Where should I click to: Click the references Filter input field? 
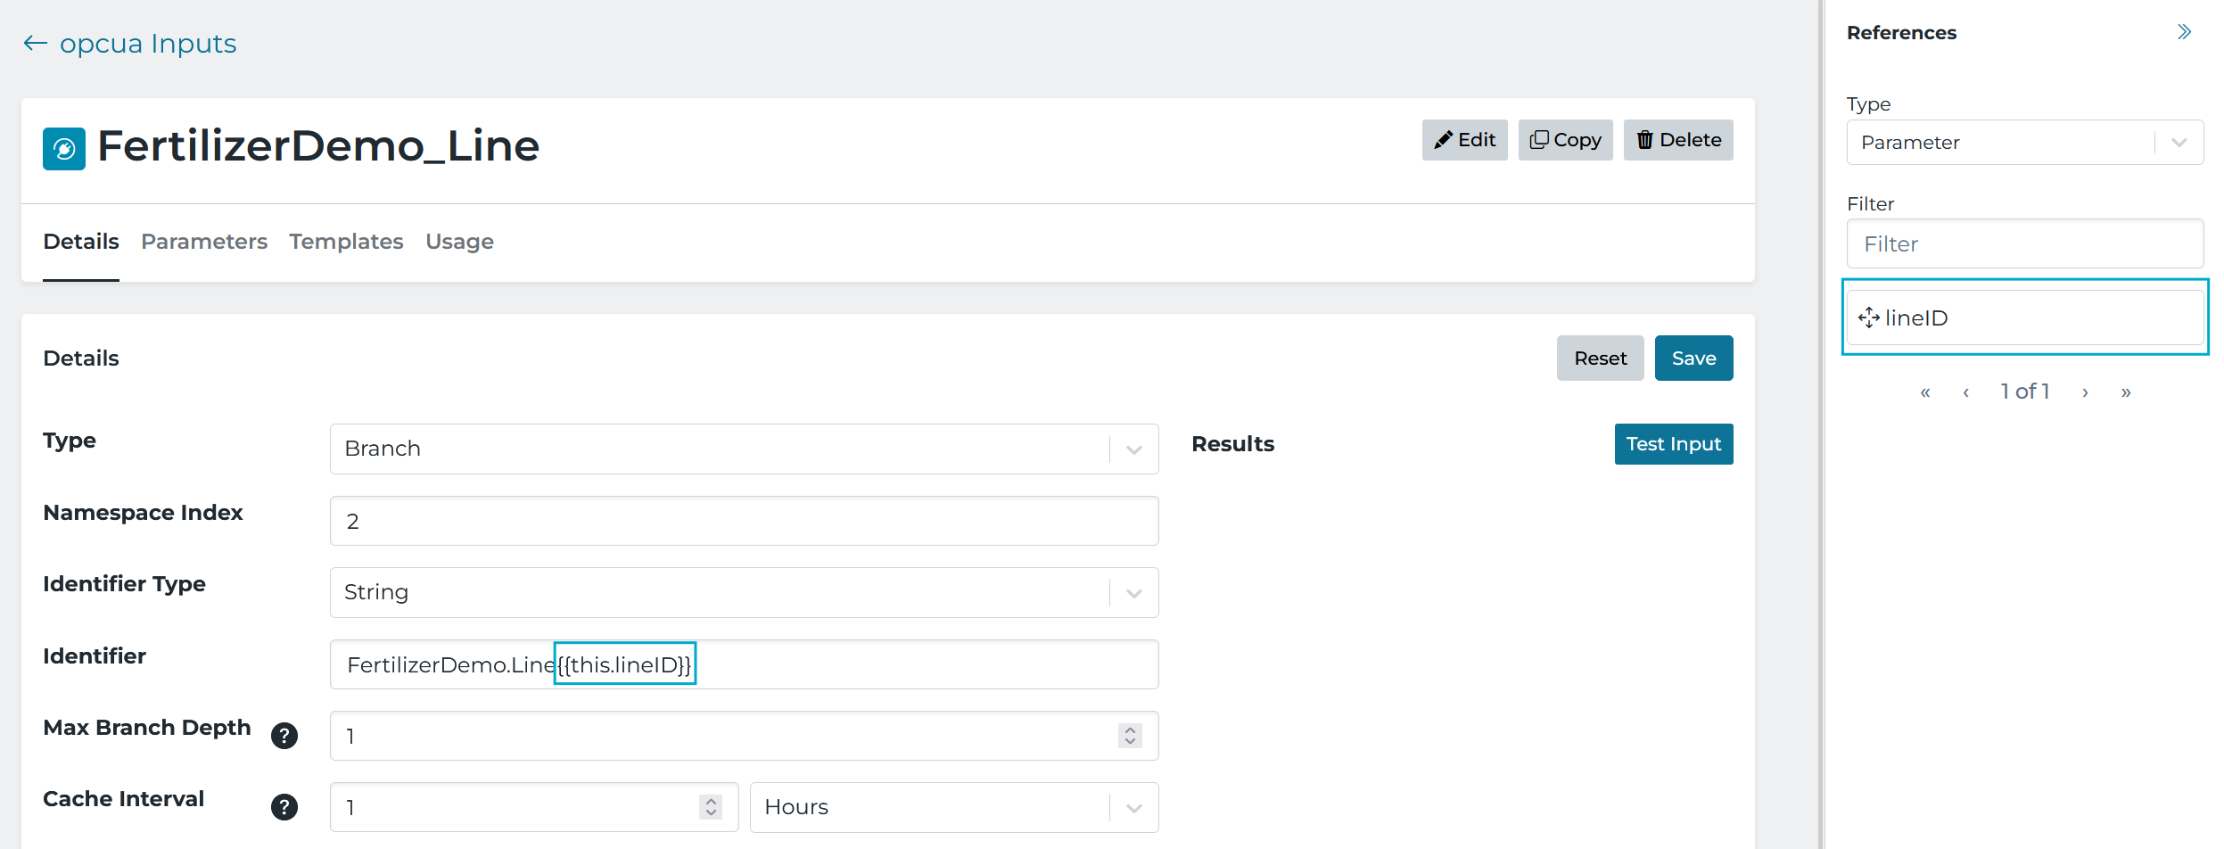click(x=2025, y=243)
